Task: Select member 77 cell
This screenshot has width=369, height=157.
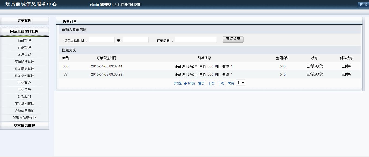Action: coord(65,74)
